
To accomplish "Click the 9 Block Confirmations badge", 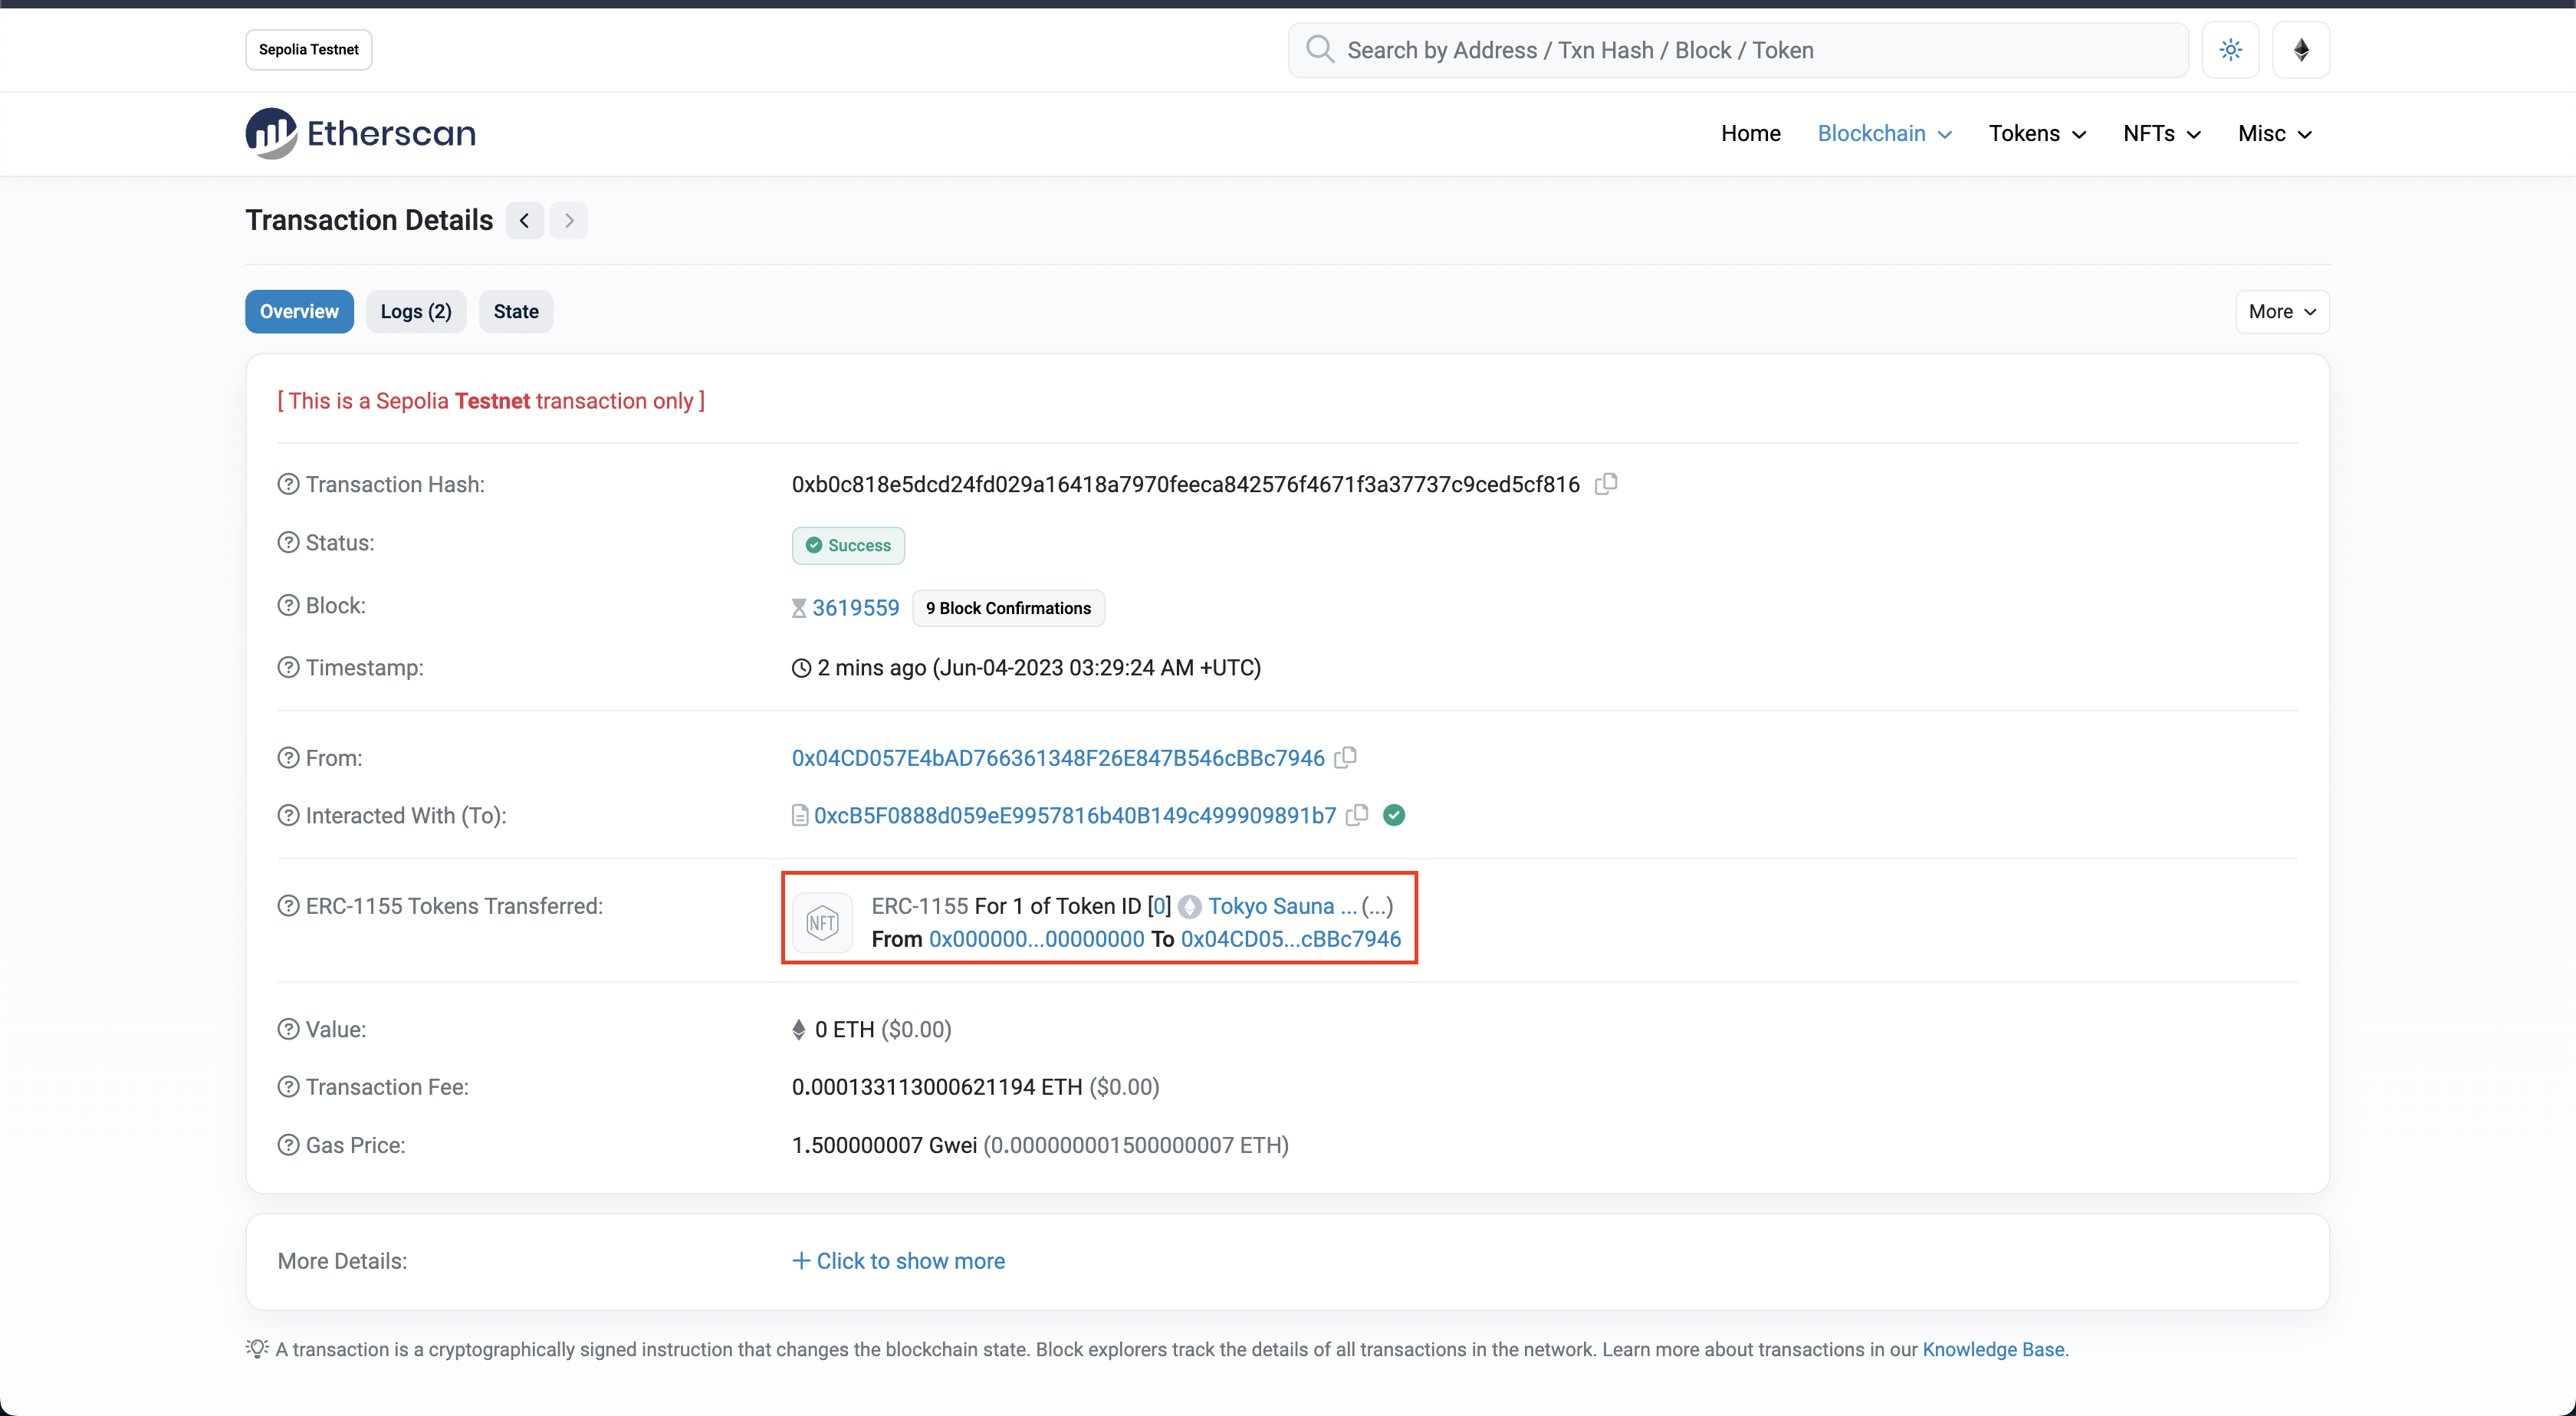I will coord(1008,608).
